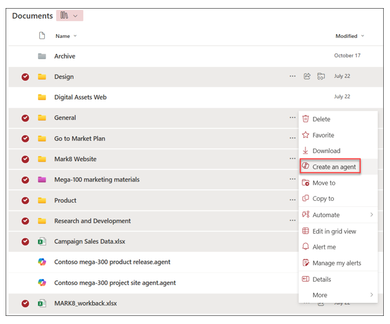Screen dimensions: 390x324
Task: Open the Go to Market Plan folder link
Action: (x=80, y=139)
